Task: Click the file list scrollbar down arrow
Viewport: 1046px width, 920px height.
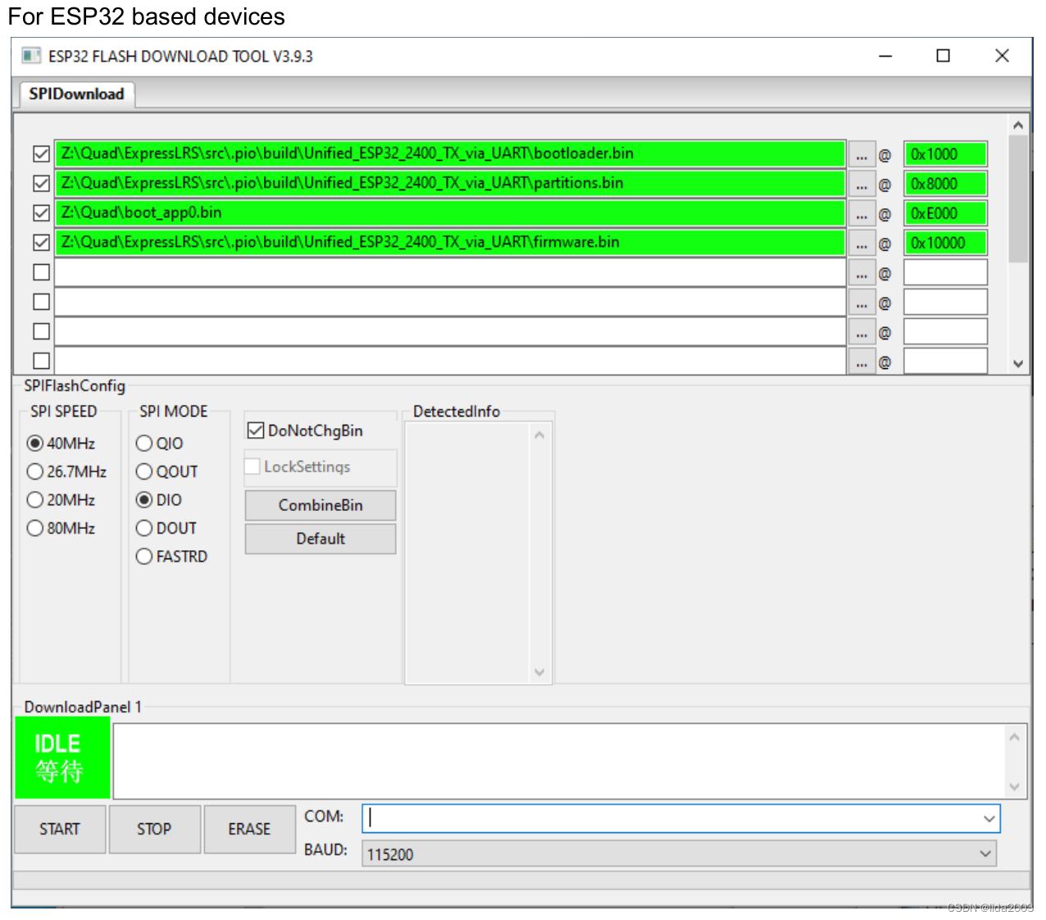Action: [x=1018, y=364]
